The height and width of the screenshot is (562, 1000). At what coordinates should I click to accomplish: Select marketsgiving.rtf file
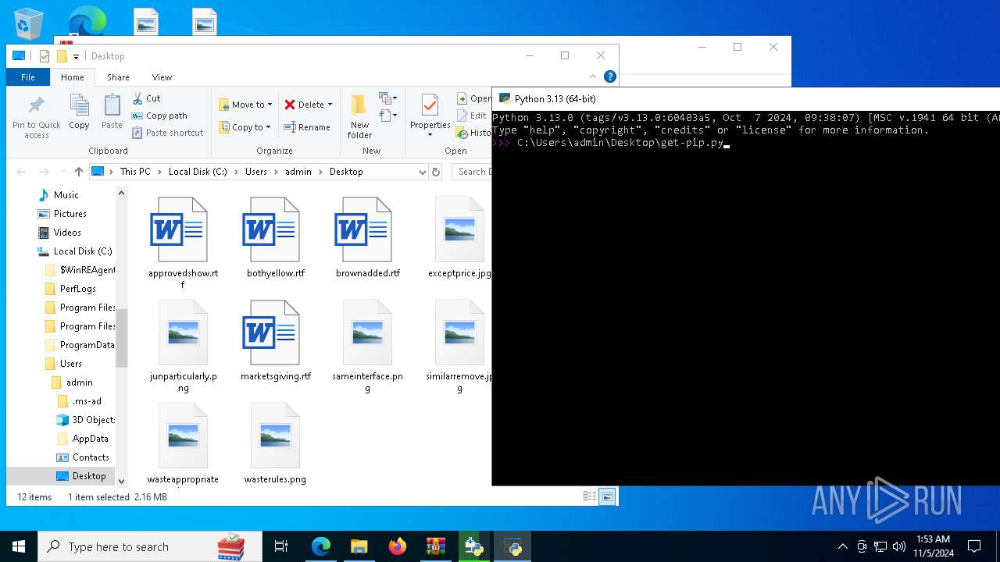275,340
